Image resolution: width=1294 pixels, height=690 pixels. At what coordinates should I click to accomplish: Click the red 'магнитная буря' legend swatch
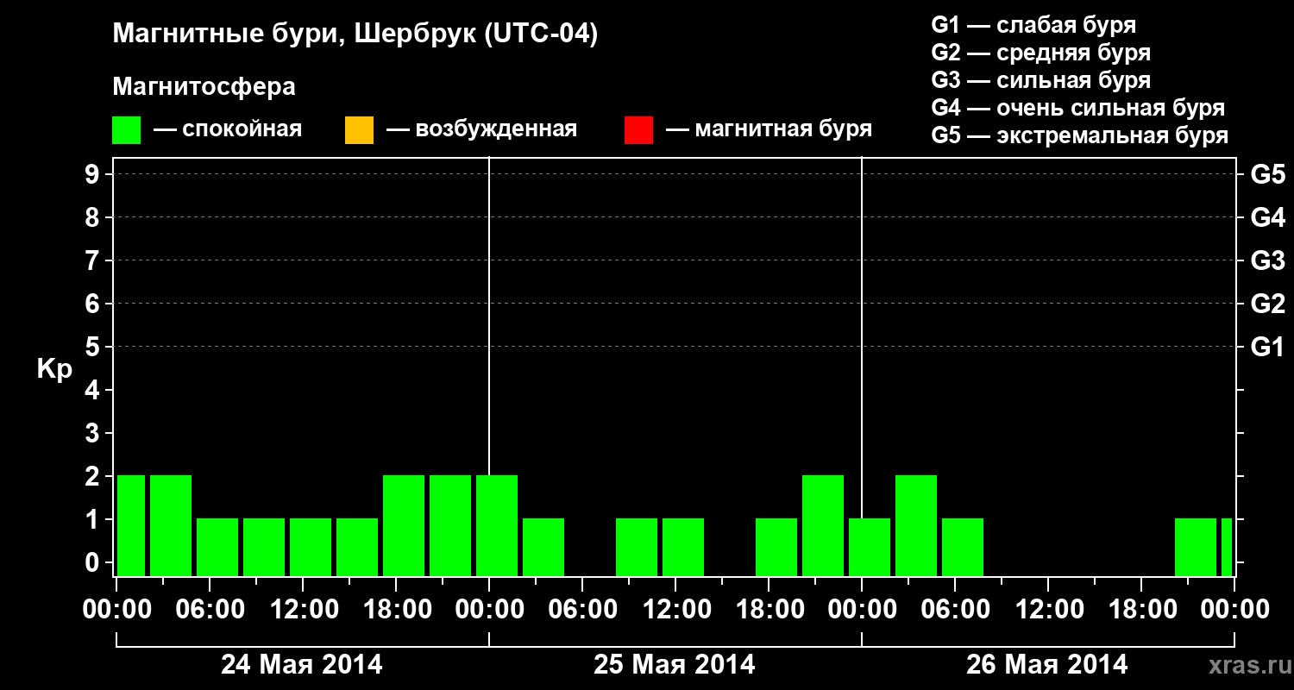pos(638,129)
